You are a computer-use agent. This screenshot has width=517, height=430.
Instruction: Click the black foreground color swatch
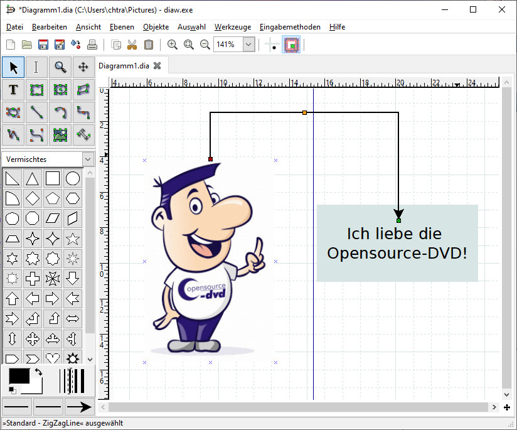[18, 377]
